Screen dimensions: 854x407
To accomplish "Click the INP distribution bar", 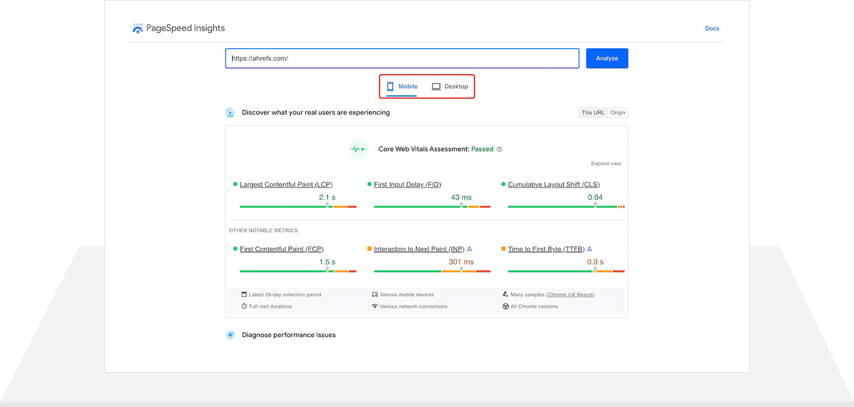I will [x=432, y=271].
